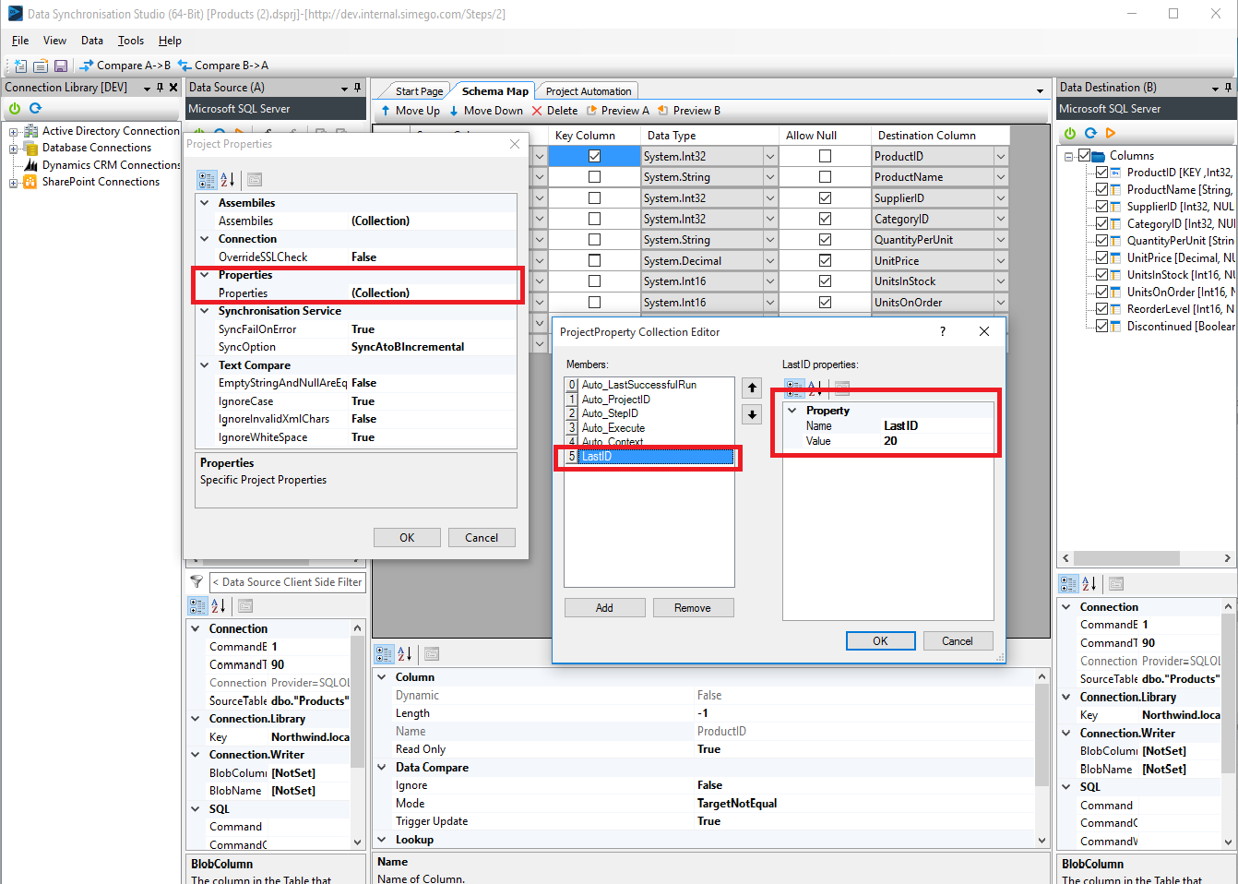Click alphabetical sort in column properties grid
This screenshot has height=884, width=1238.
(x=405, y=654)
